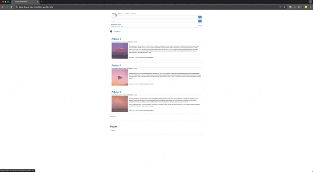Click the Article-2 heart sunset thumbnail
313x172 pixels.
coord(119,78)
